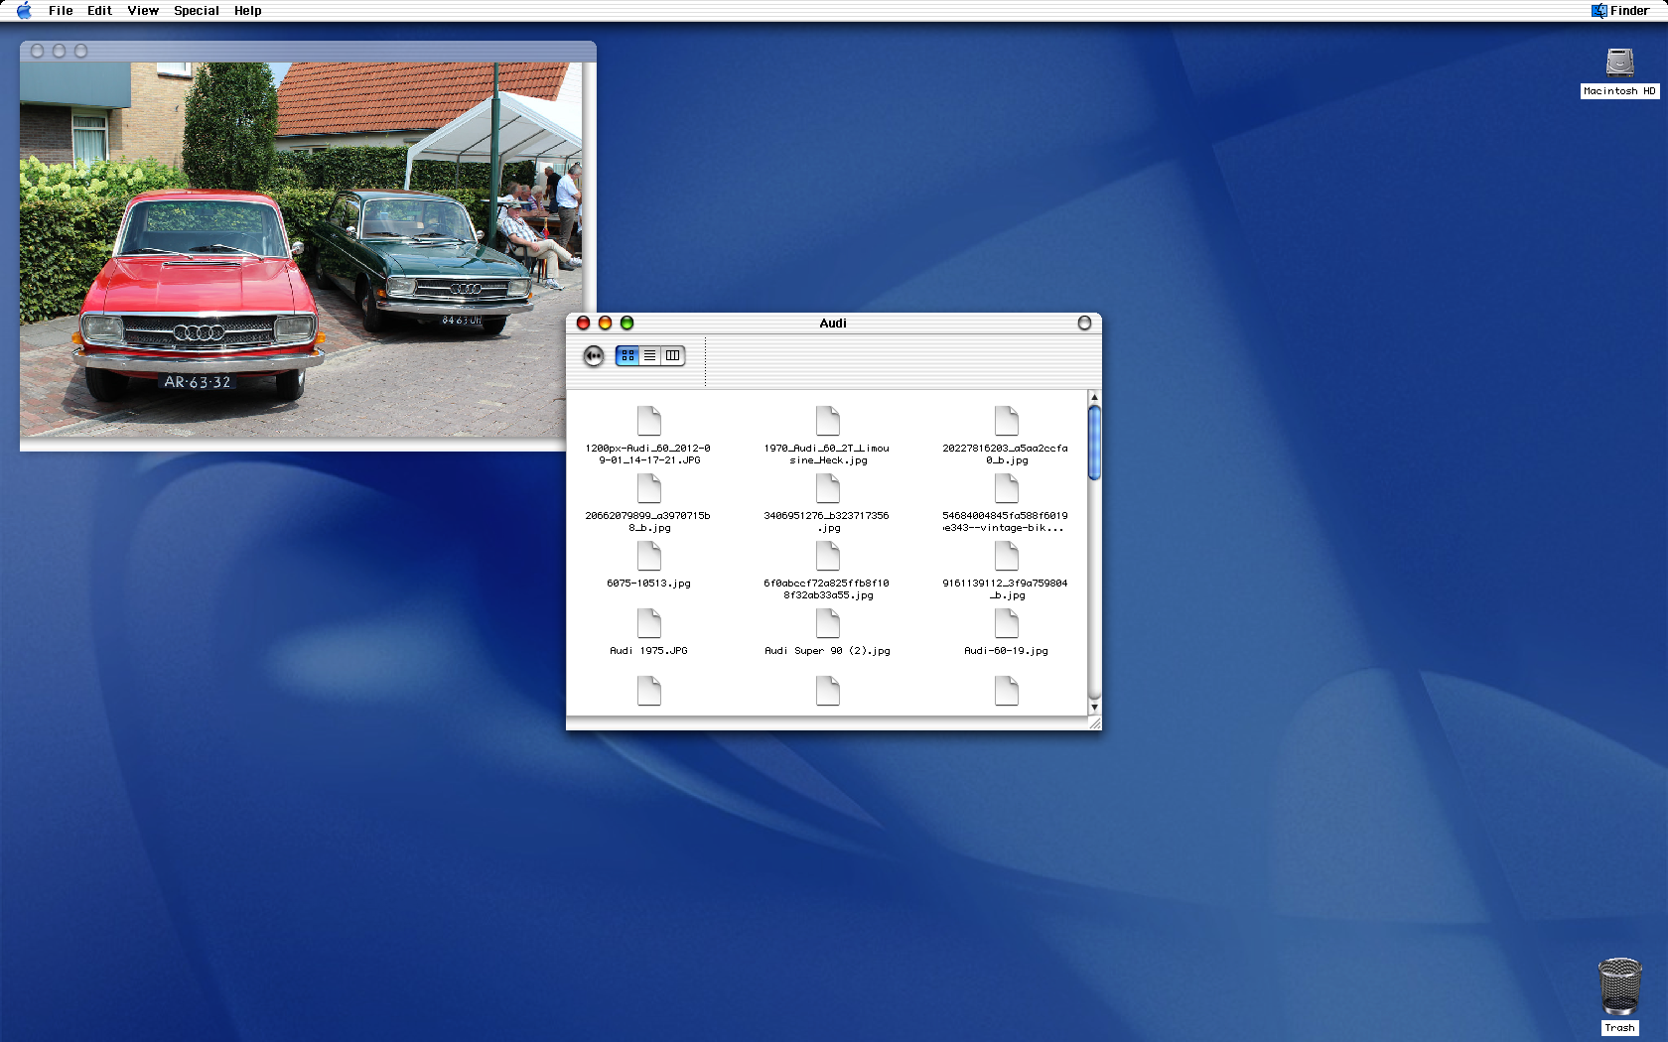Zoom the Audi window with green button

point(626,323)
